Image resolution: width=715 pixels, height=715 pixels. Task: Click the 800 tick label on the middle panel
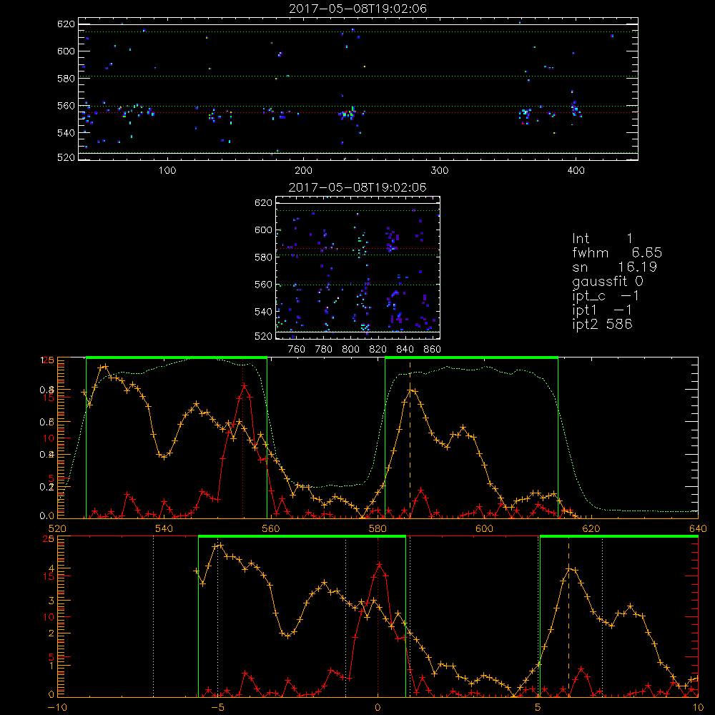[x=350, y=350]
